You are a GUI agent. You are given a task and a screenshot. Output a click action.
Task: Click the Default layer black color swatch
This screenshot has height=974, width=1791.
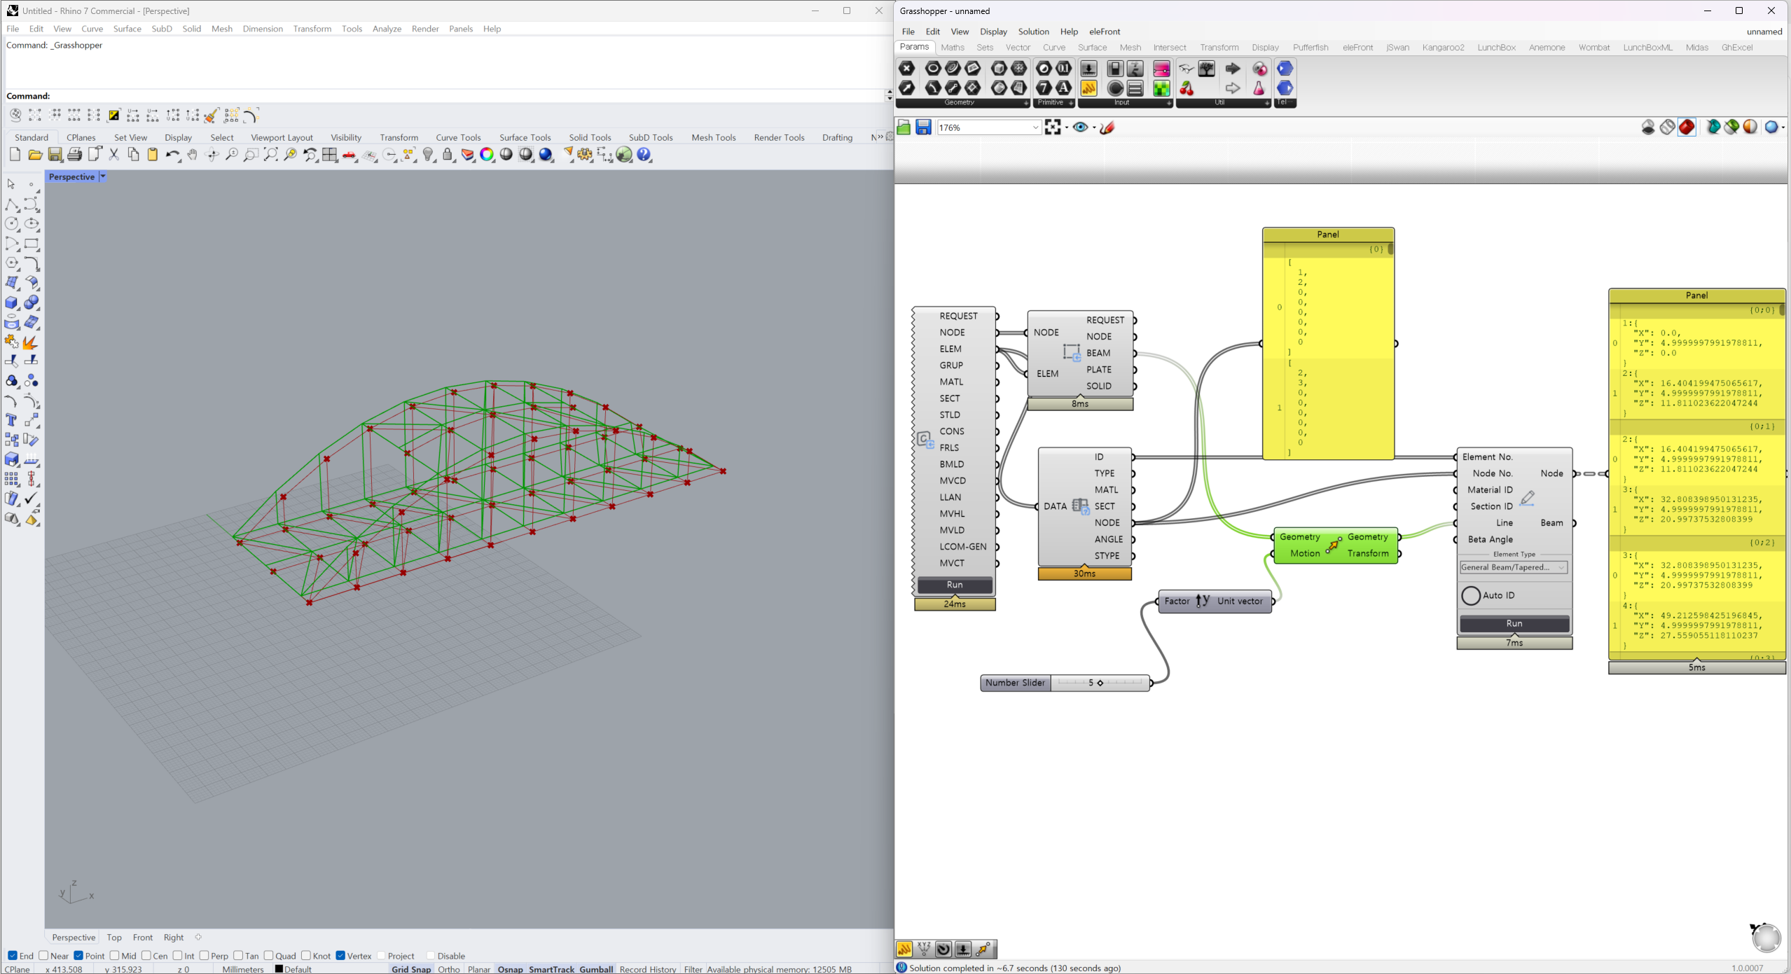(279, 969)
